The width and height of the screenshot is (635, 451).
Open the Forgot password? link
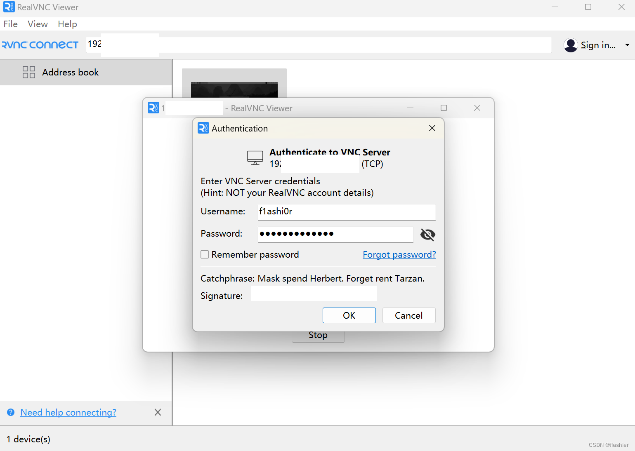[x=399, y=254]
